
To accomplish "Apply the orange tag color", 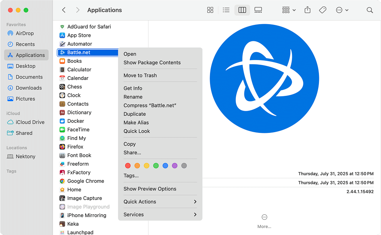I will (x=137, y=166).
